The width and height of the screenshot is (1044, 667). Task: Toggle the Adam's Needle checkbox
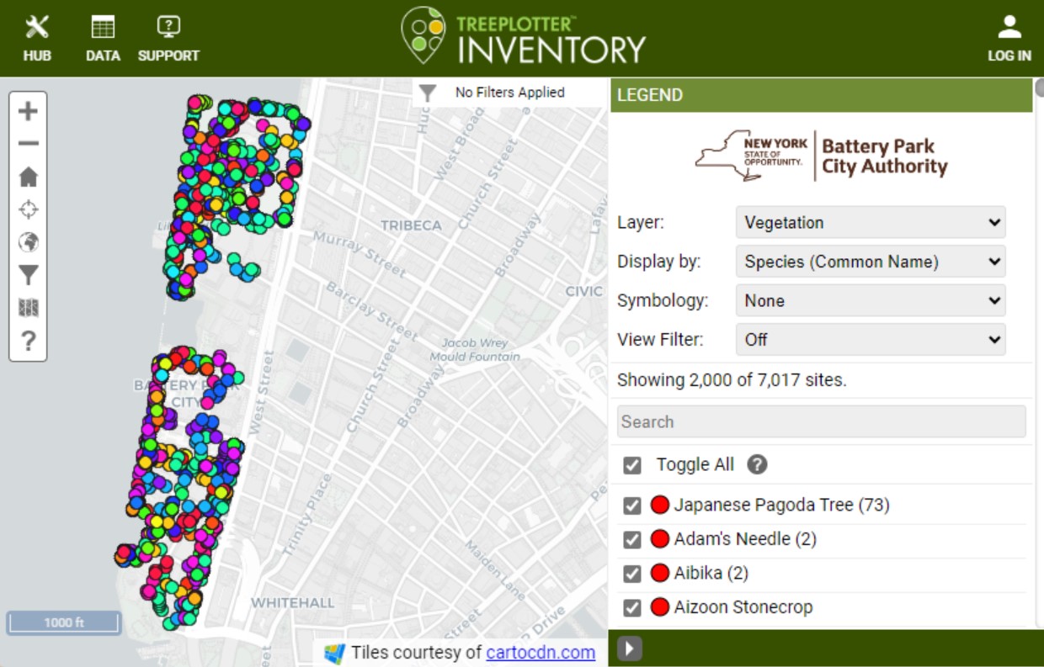[632, 539]
